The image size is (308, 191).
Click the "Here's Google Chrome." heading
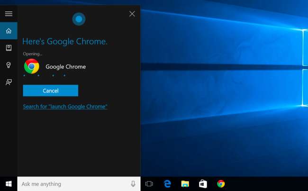[65, 41]
